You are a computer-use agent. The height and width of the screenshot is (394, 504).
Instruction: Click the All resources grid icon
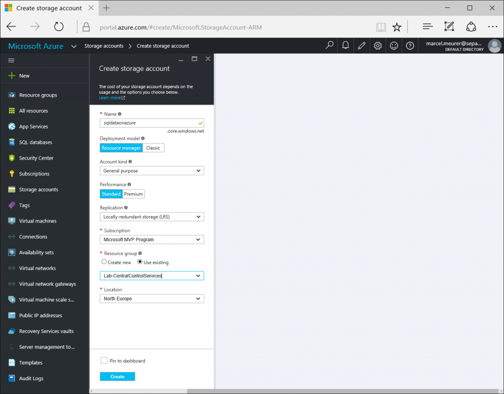click(x=12, y=111)
